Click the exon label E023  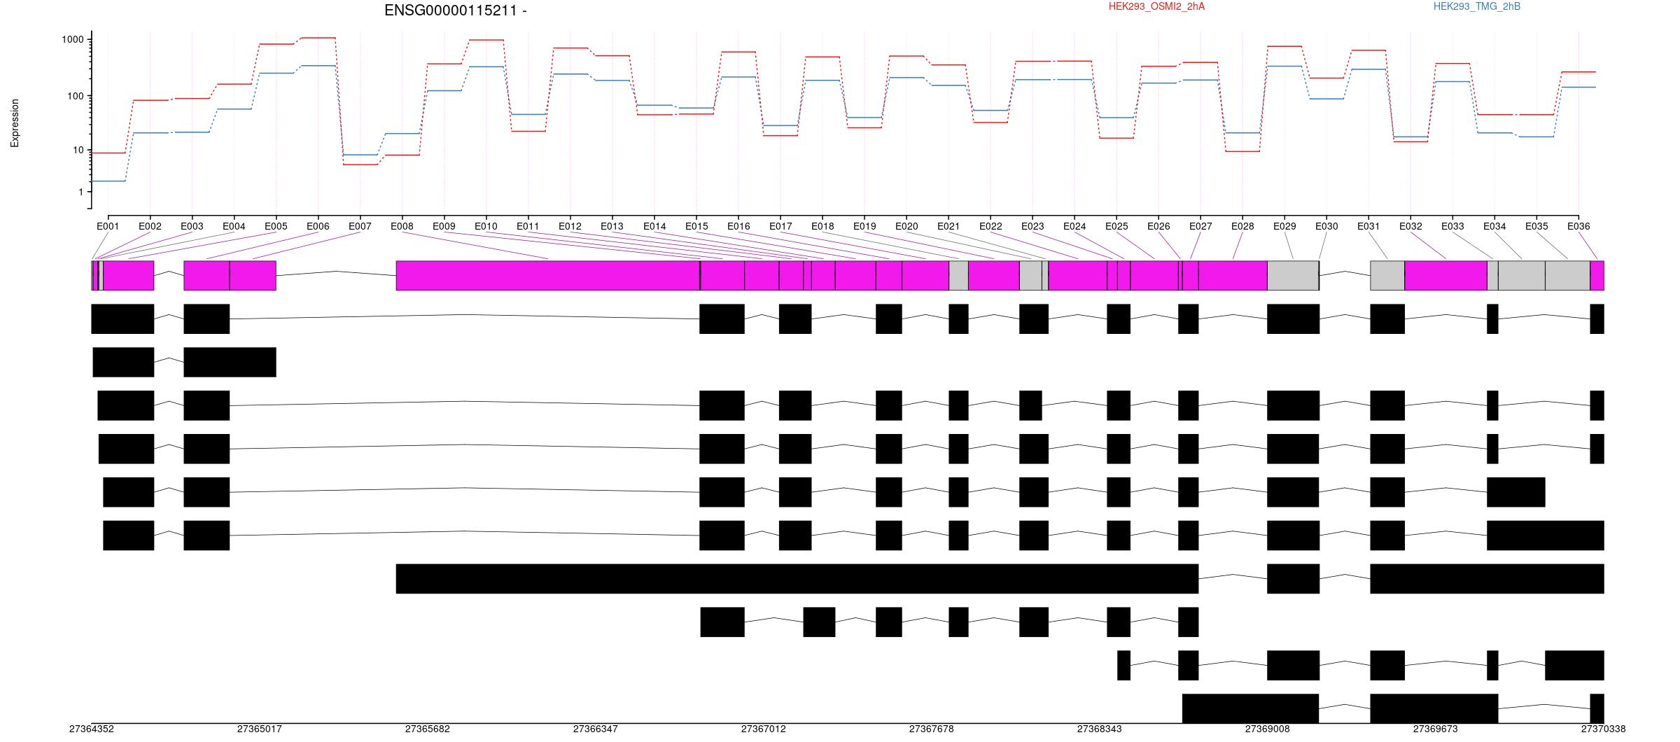[x=1032, y=226]
